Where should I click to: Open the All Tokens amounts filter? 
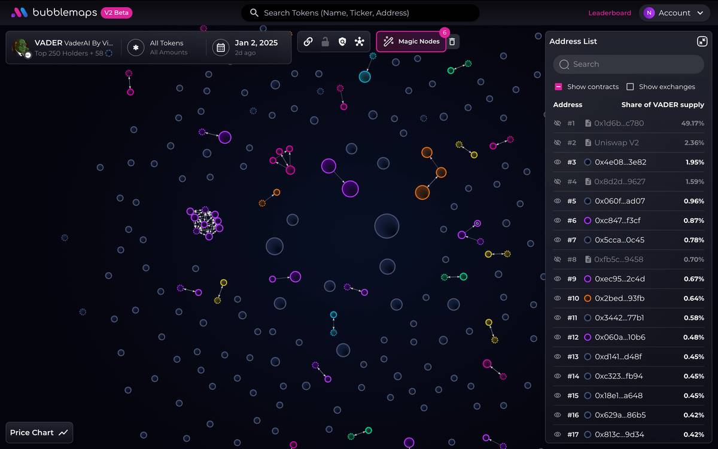[x=163, y=47]
